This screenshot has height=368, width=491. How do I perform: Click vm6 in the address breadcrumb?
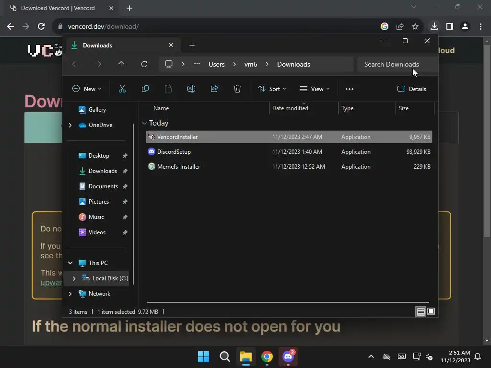click(251, 64)
